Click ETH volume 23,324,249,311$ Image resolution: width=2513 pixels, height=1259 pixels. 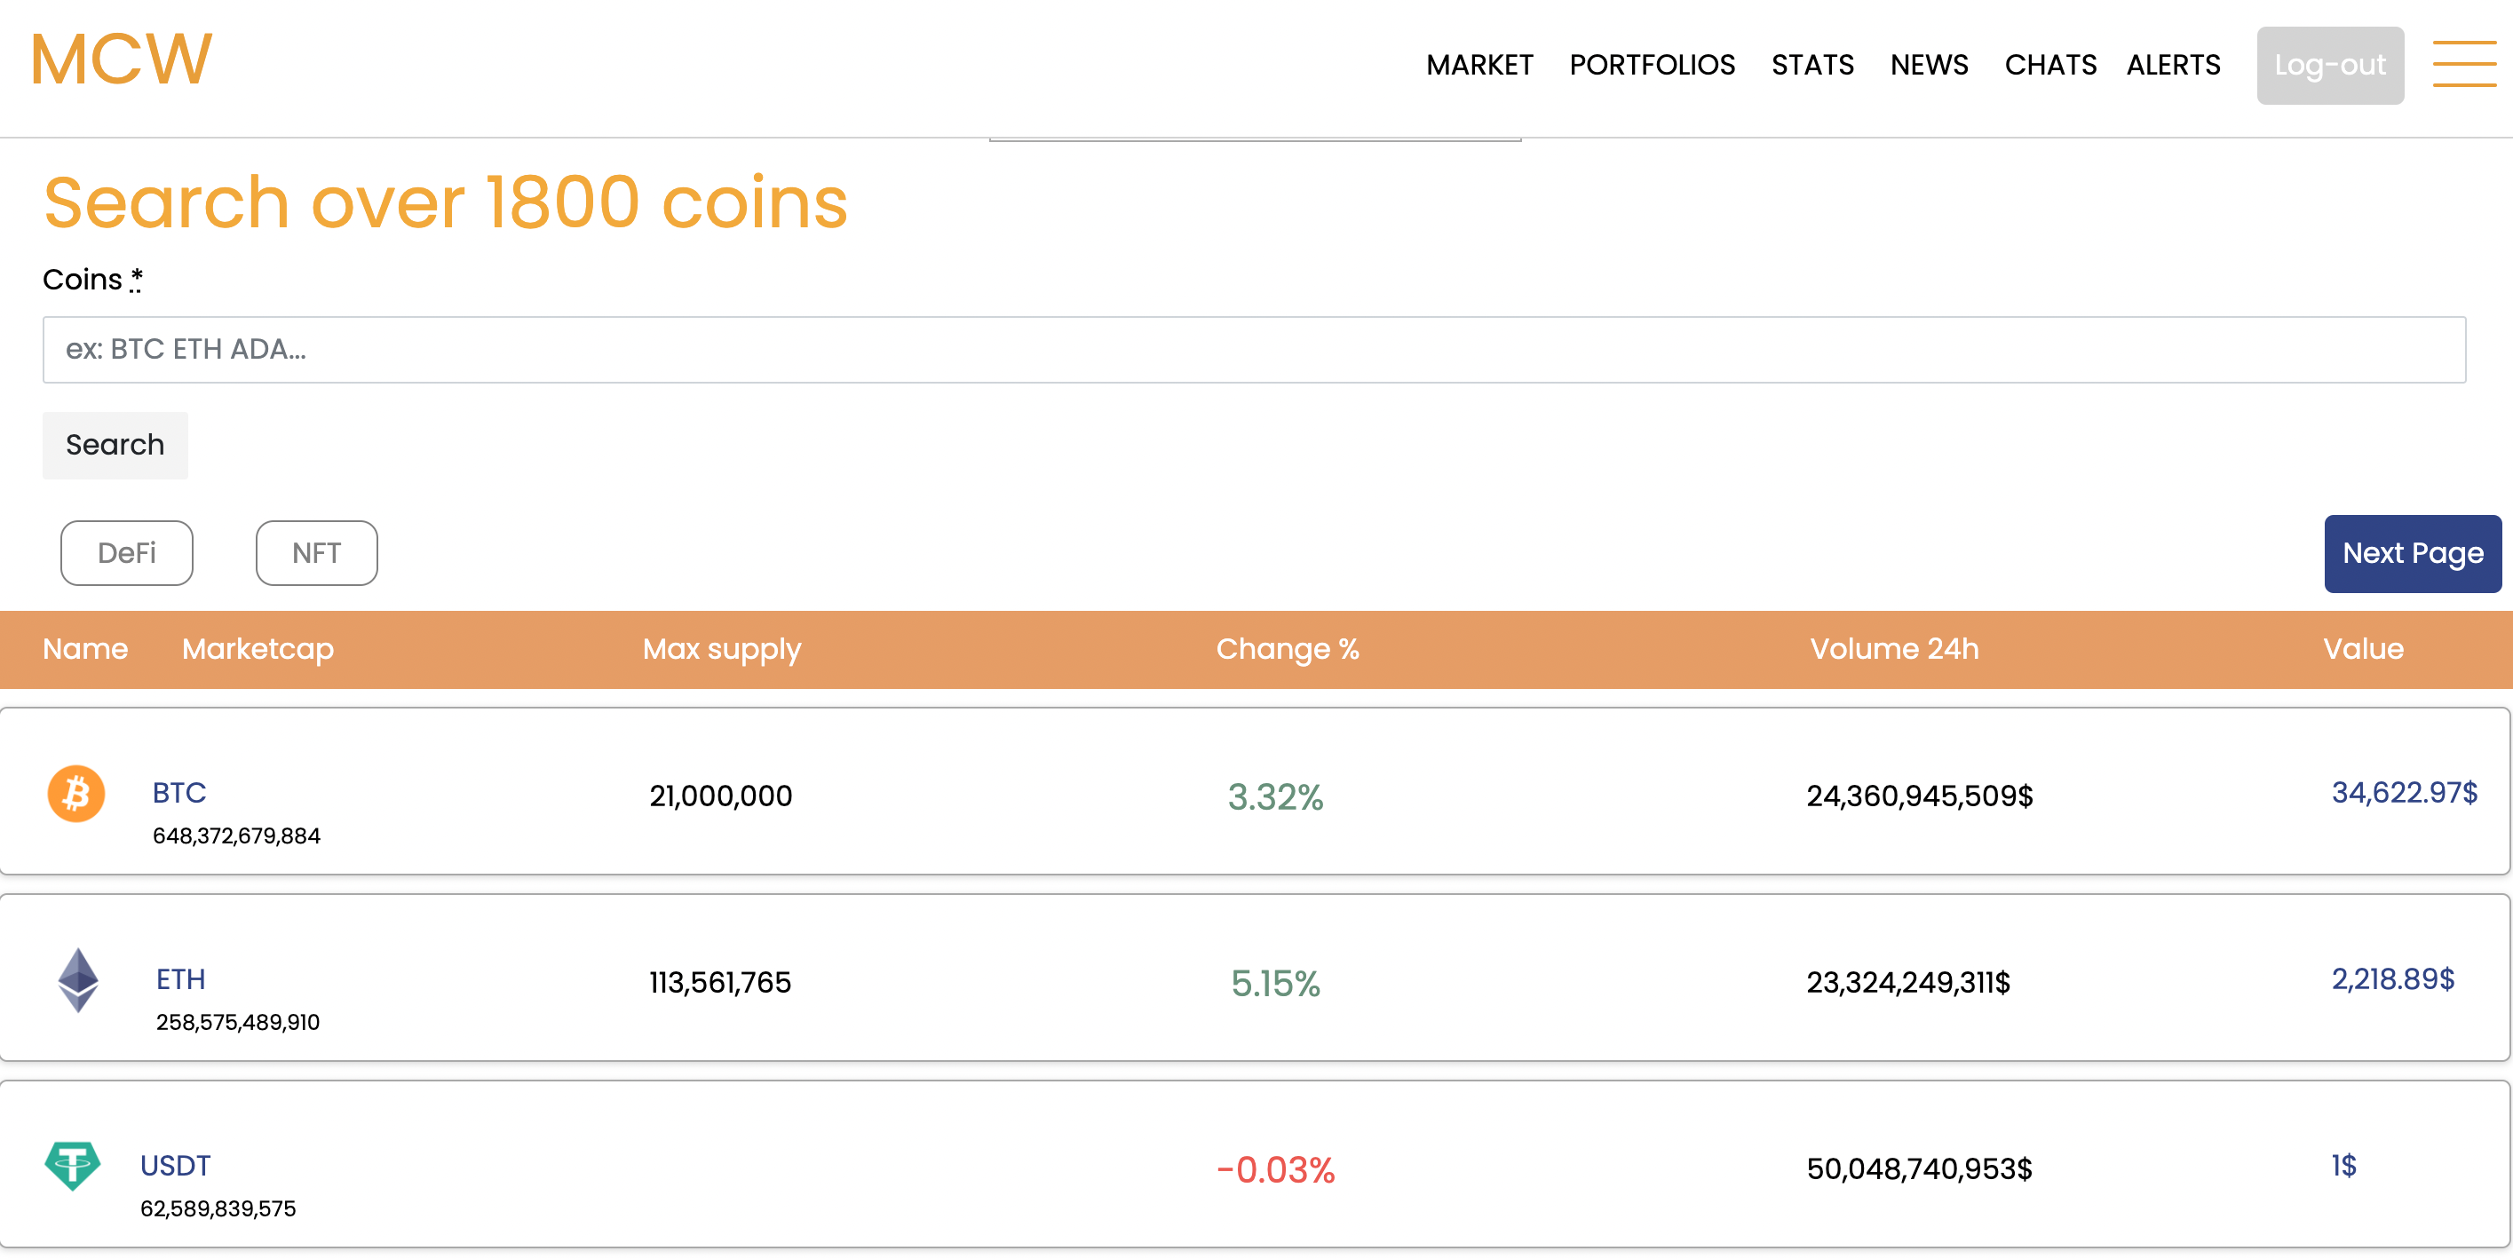[x=1908, y=982]
